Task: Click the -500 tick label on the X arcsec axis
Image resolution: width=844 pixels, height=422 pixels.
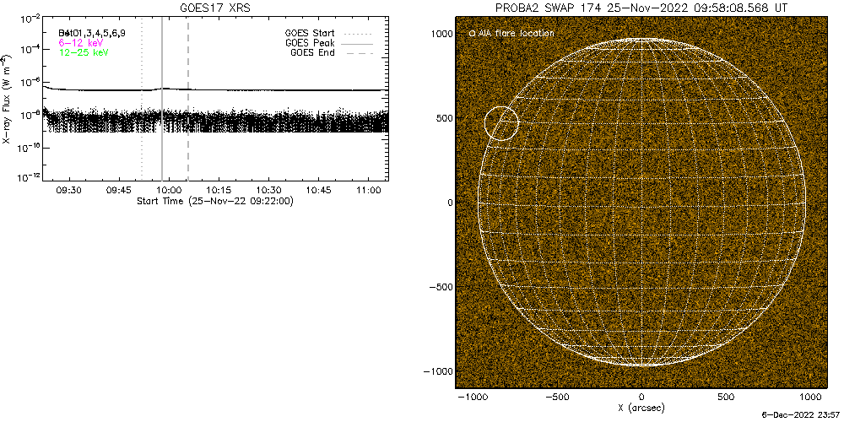Action: pos(556,398)
